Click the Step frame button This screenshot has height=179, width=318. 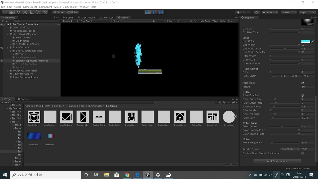[161, 12]
